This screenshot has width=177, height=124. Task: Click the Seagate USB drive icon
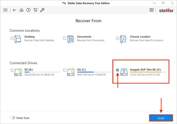124,72
